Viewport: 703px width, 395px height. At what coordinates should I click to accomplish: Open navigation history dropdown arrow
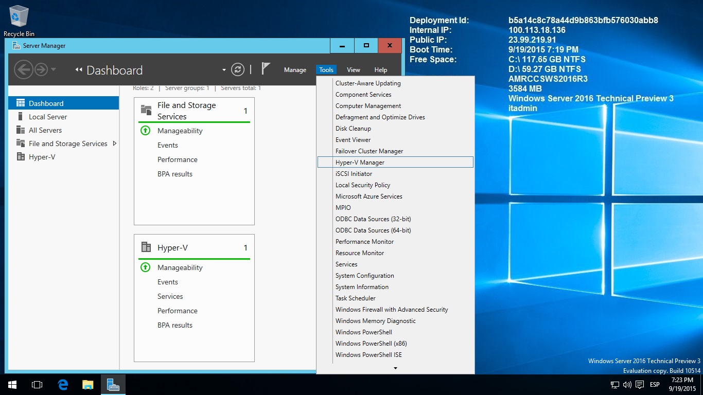pyautogui.click(x=54, y=70)
